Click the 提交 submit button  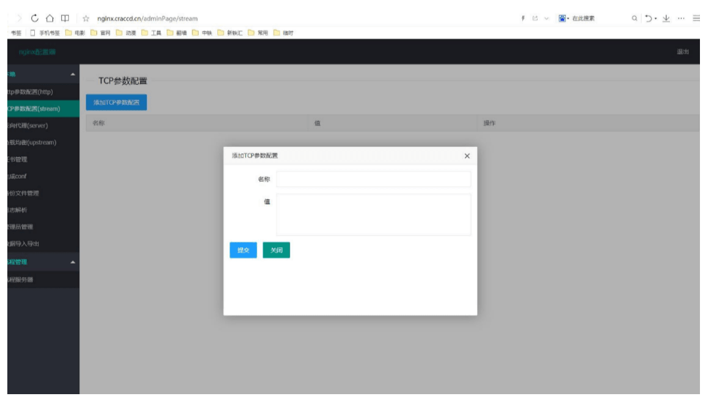[244, 250]
